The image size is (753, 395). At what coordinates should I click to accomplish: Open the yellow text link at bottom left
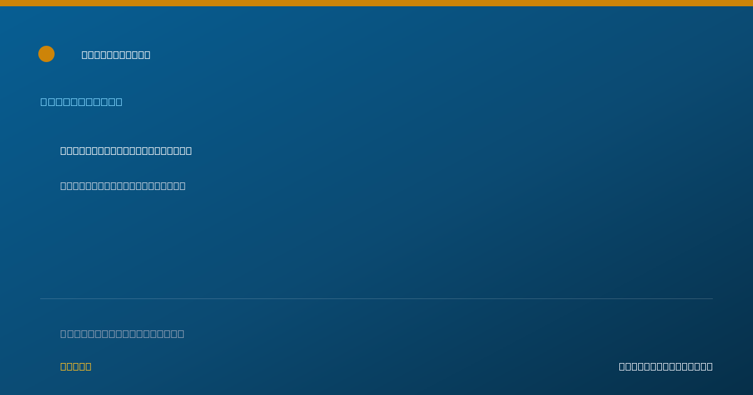(x=76, y=366)
